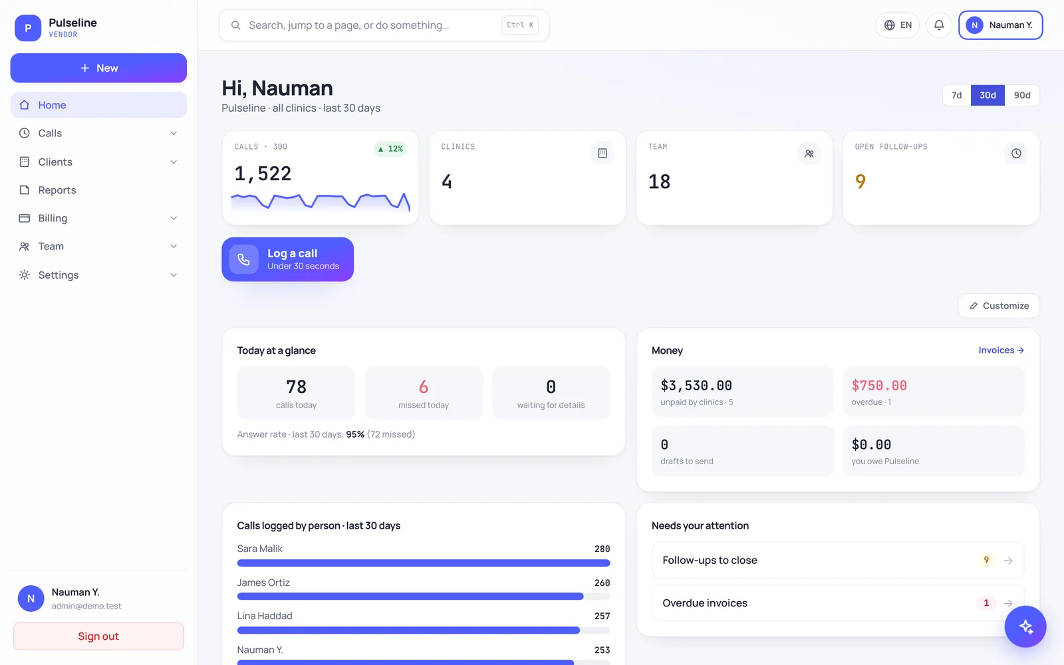Click the 6 missed today tile

424,393
